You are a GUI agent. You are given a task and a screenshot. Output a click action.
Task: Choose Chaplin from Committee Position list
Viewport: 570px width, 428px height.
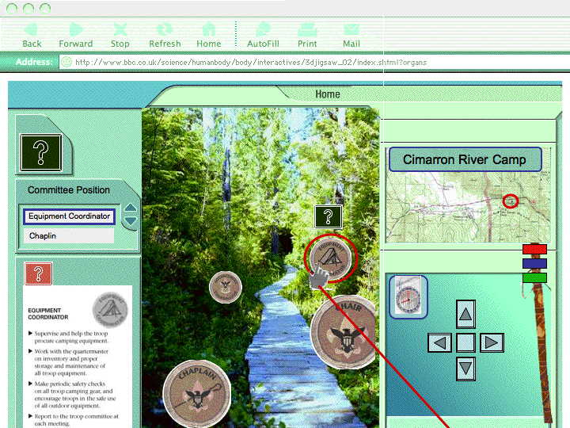coord(69,236)
